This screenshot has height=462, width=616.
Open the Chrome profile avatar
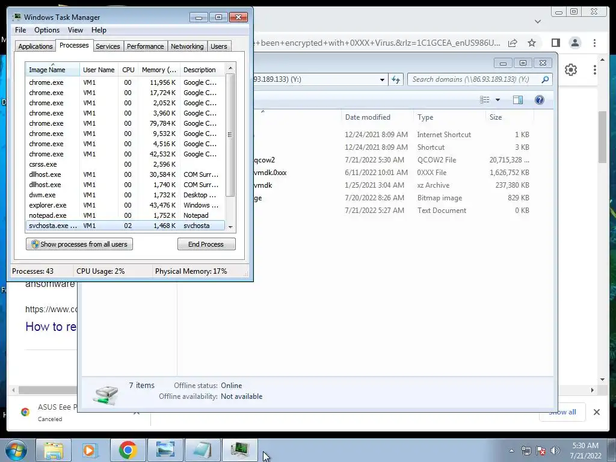pos(574,43)
